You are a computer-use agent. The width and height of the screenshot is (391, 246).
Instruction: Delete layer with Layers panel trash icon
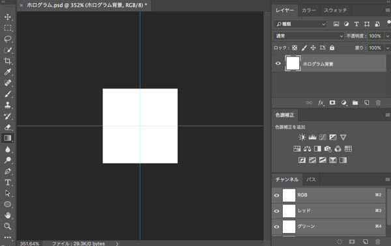click(x=378, y=103)
